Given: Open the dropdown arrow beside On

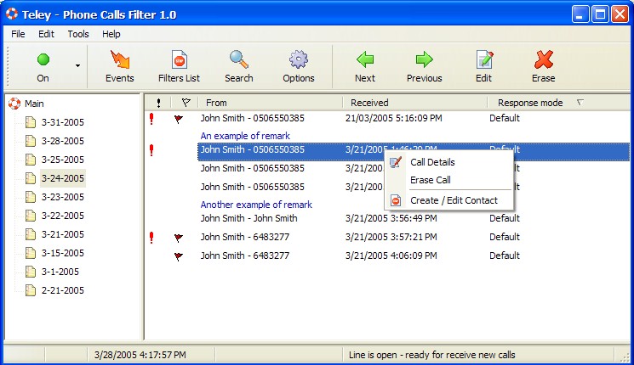Looking at the screenshot, I should (77, 65).
